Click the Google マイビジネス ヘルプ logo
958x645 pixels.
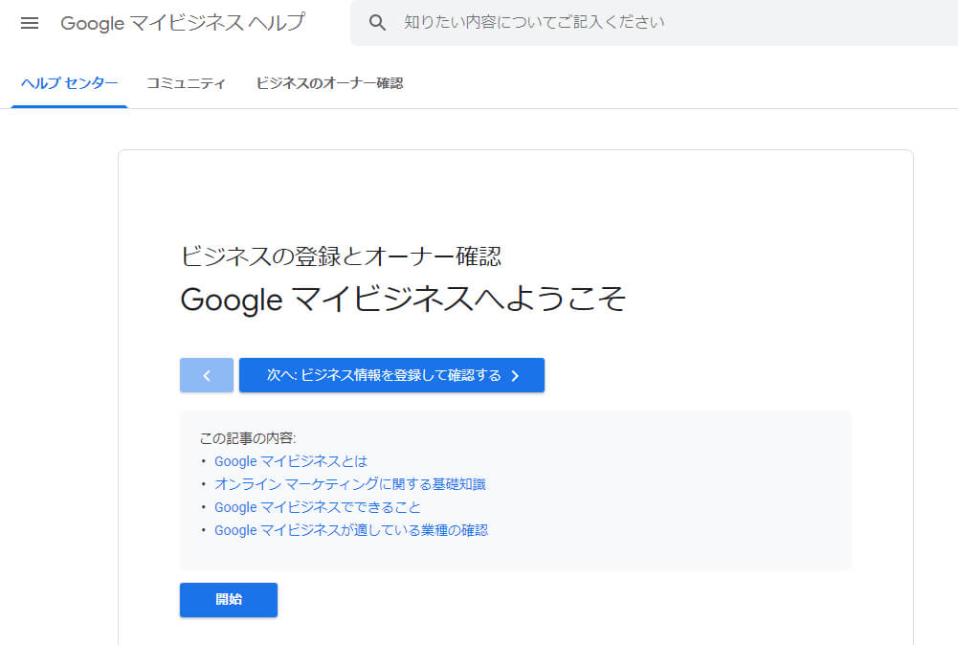[182, 22]
